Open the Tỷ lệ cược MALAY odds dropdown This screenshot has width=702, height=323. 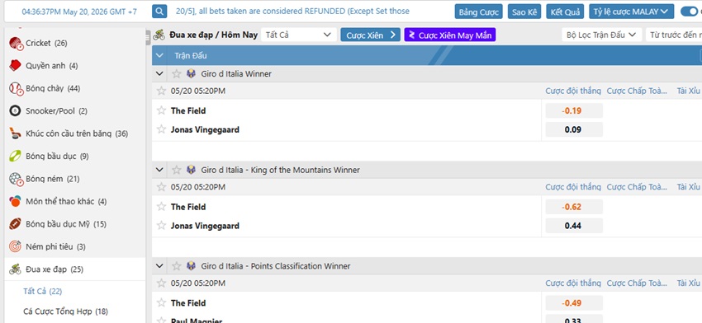[631, 12]
